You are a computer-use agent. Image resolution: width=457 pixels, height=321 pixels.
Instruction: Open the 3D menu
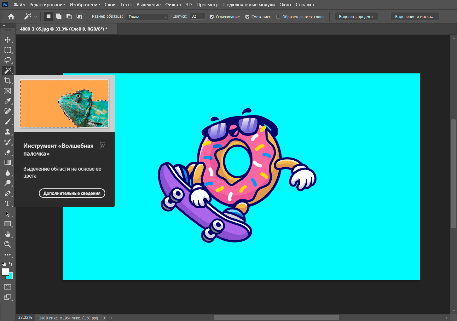click(189, 5)
